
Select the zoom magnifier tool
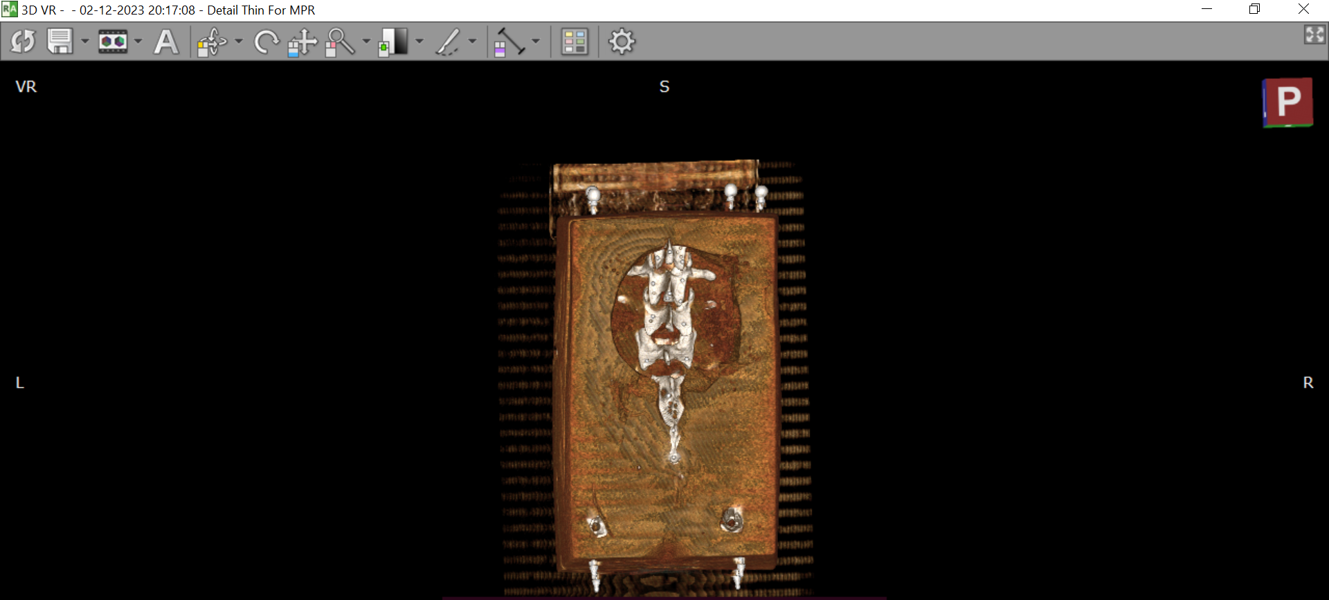(x=340, y=42)
